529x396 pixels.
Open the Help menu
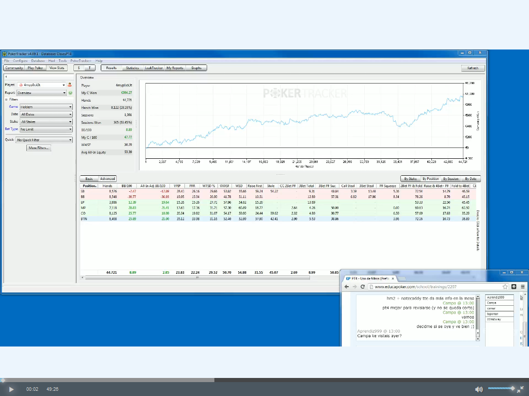[x=99, y=61]
